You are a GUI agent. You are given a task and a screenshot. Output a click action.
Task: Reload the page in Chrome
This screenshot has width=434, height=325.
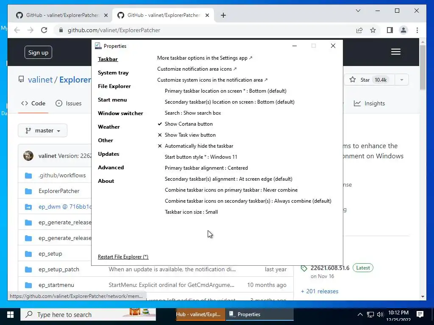coord(44,30)
